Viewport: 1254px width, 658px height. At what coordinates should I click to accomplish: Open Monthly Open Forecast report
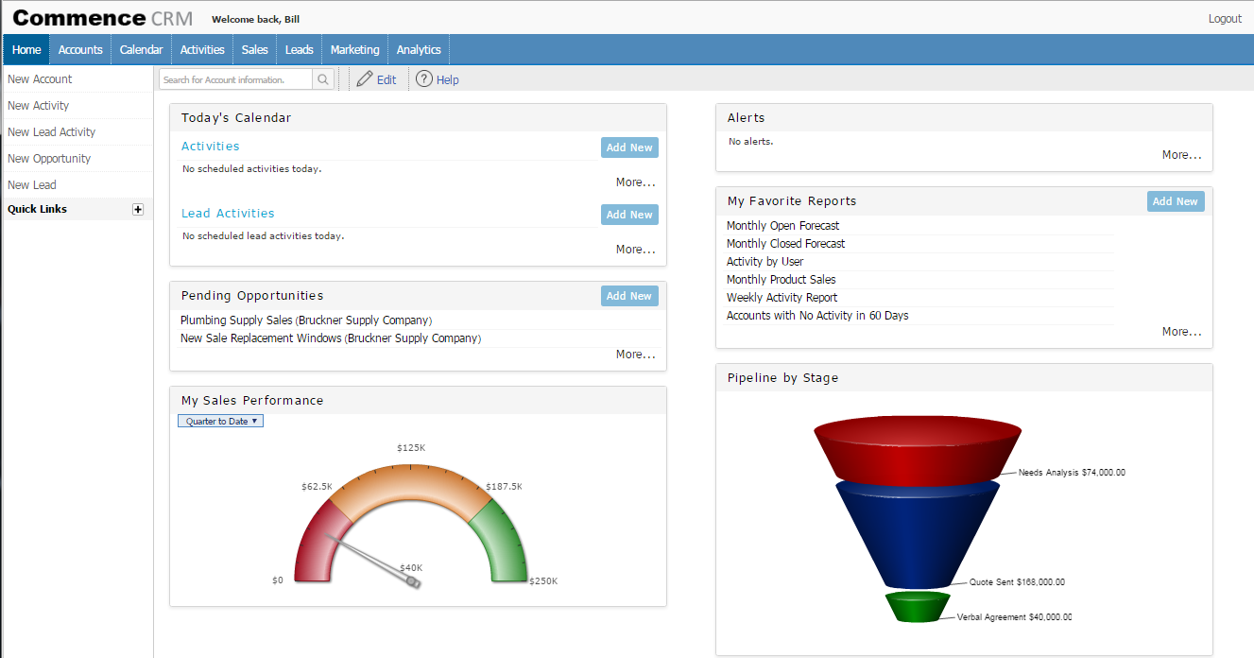[782, 226]
